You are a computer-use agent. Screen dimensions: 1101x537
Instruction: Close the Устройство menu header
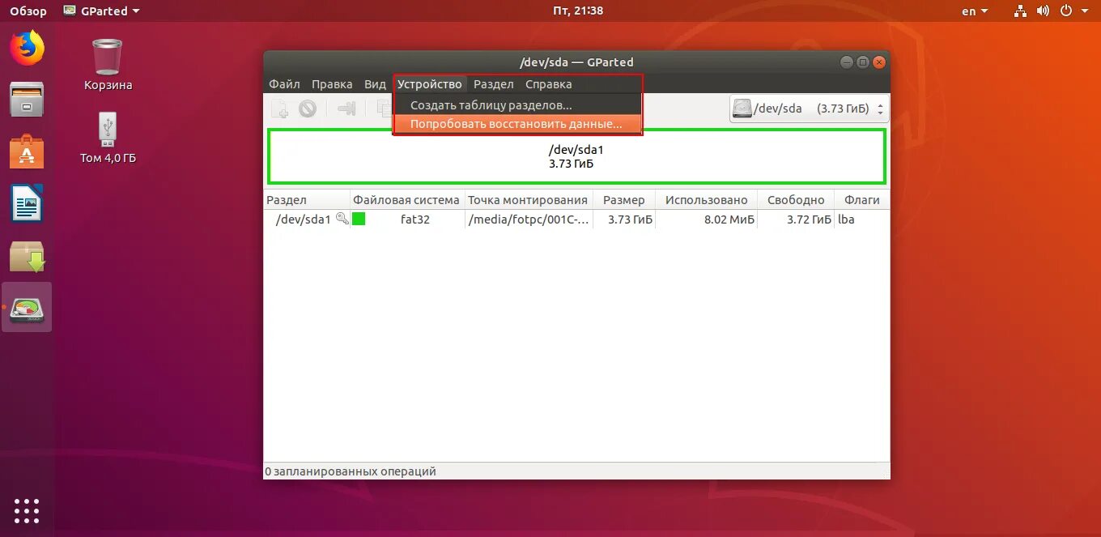(430, 84)
